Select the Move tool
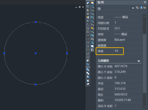 [x=88, y=21]
